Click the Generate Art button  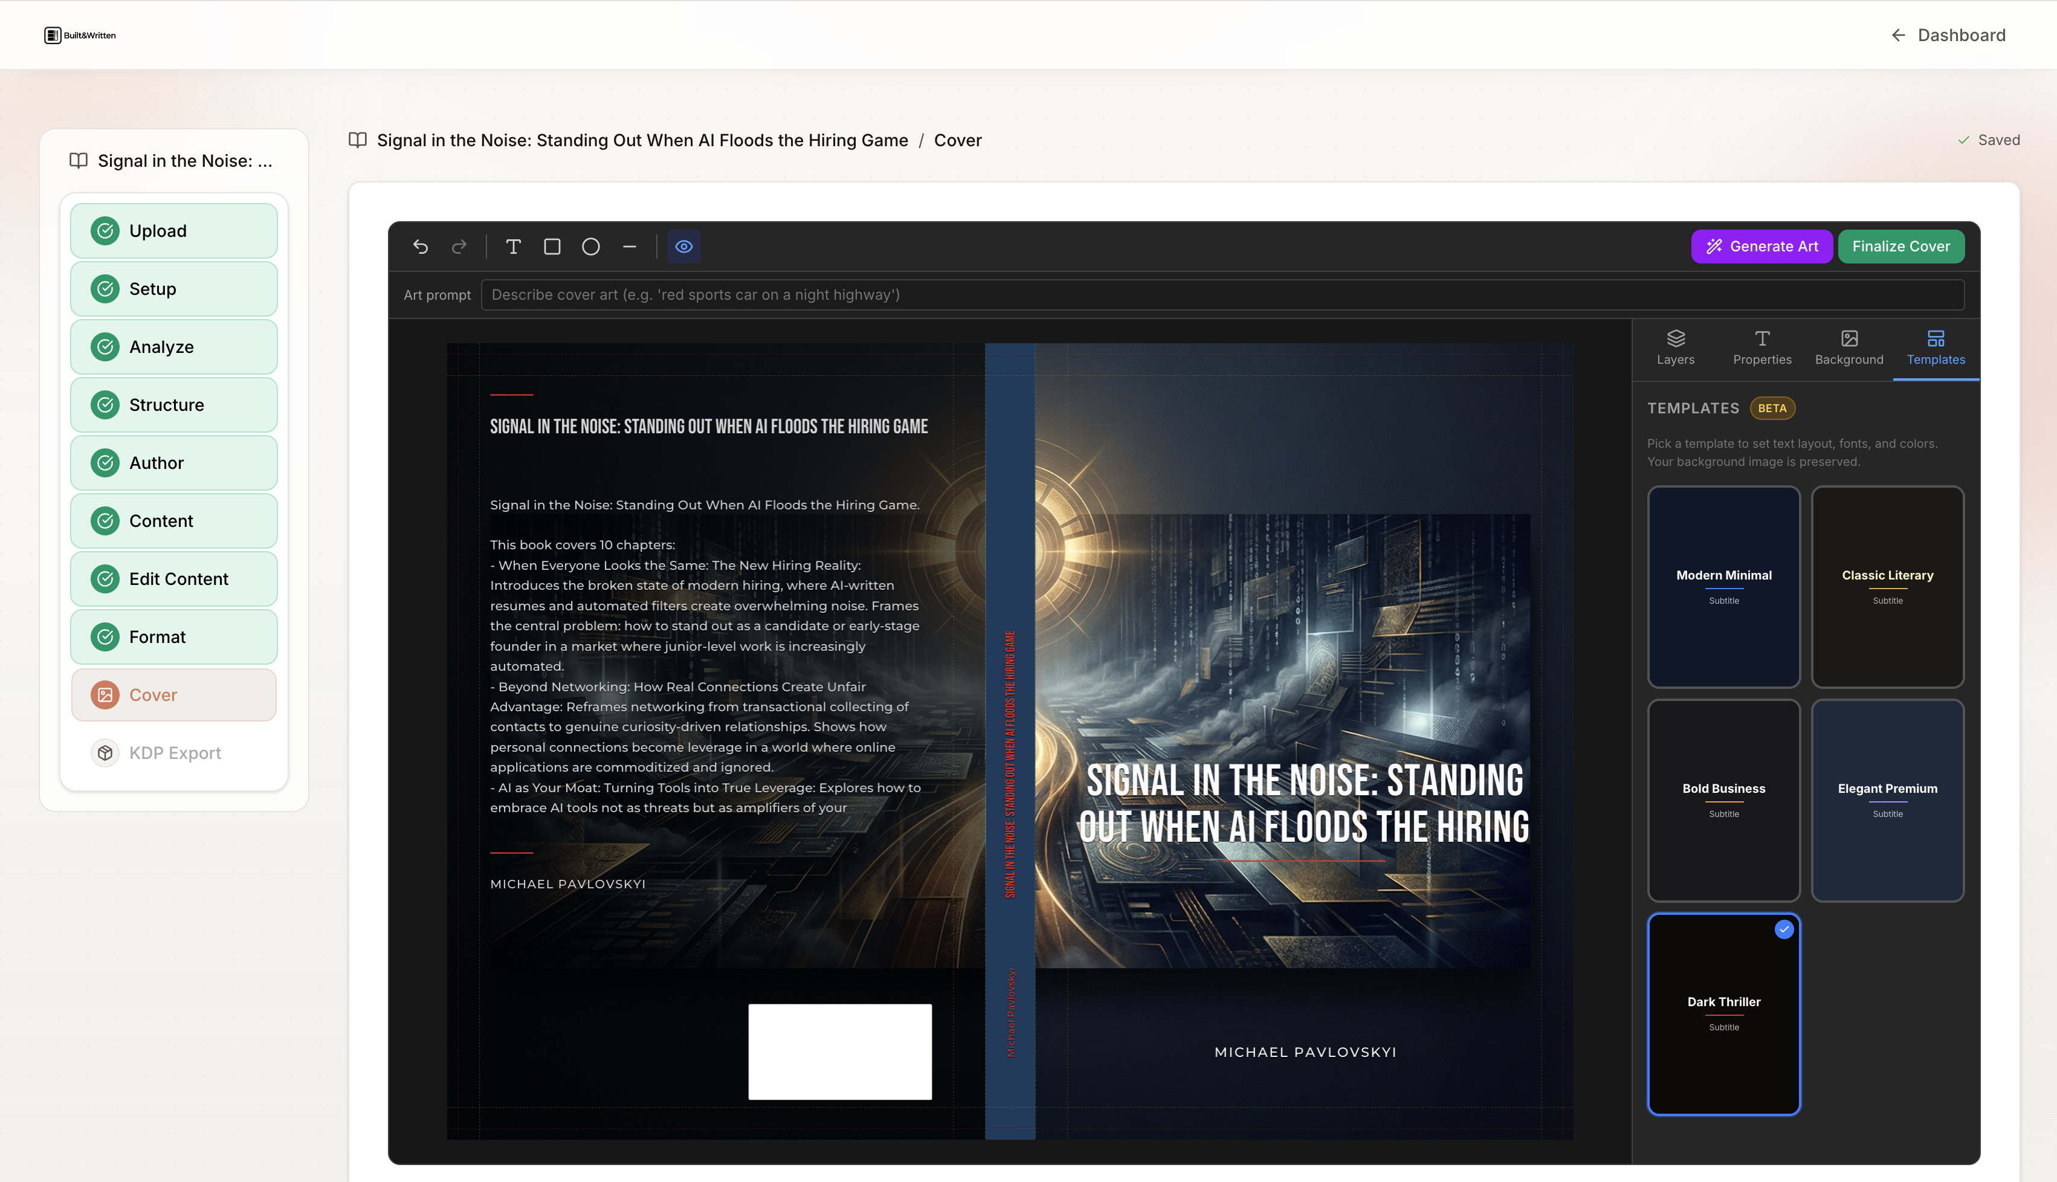(x=1762, y=246)
